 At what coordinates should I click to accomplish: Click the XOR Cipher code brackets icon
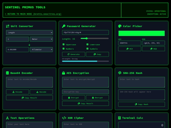click(64, 118)
